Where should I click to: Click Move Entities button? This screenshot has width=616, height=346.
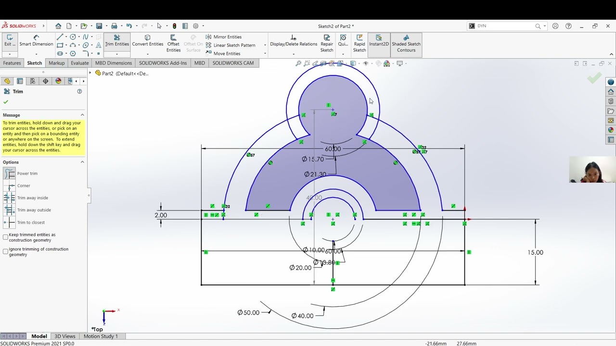tap(223, 53)
